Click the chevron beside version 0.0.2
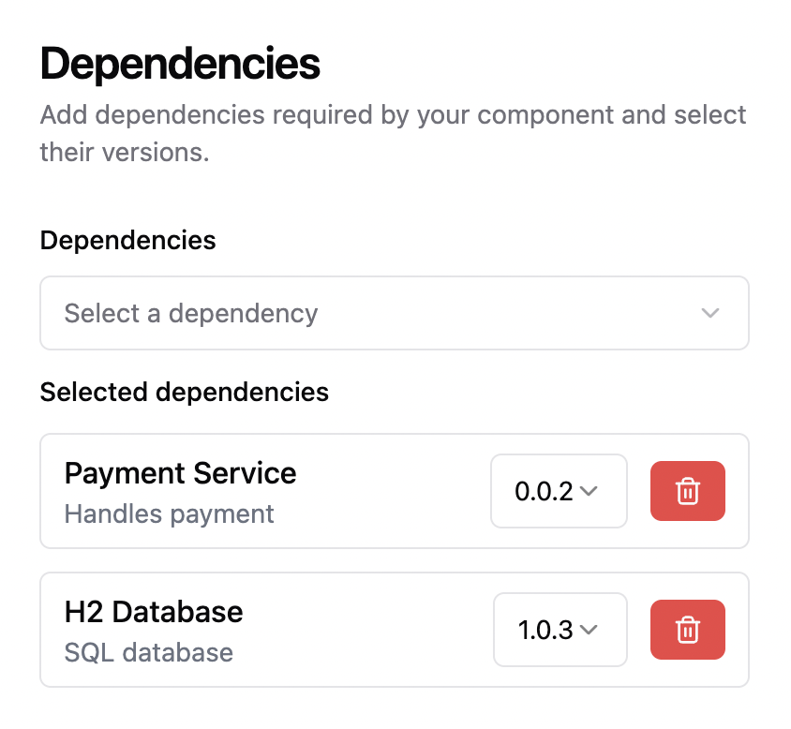This screenshot has height=729, width=791. tap(589, 491)
